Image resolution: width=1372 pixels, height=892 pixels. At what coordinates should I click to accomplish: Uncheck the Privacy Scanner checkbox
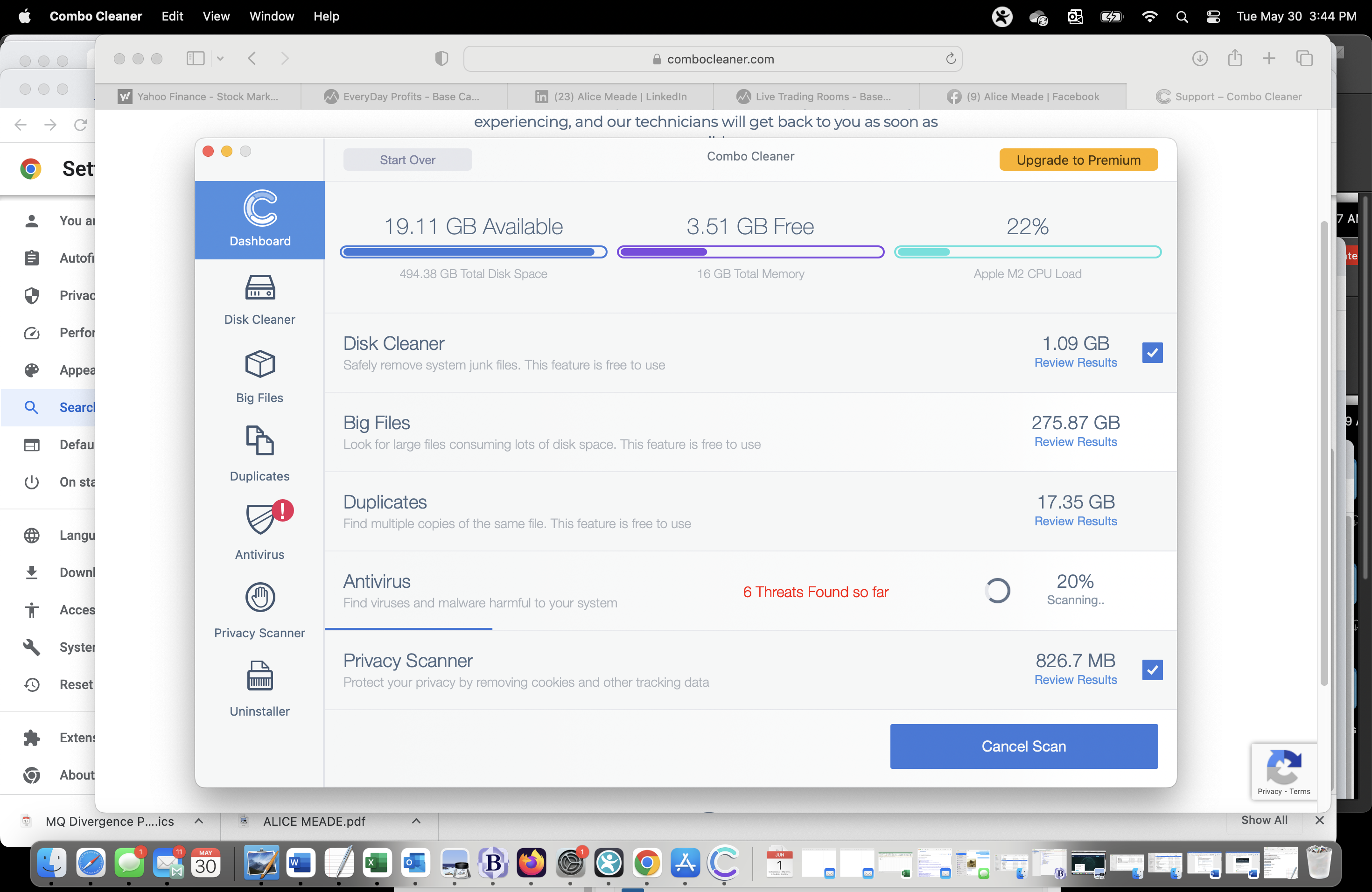point(1152,669)
